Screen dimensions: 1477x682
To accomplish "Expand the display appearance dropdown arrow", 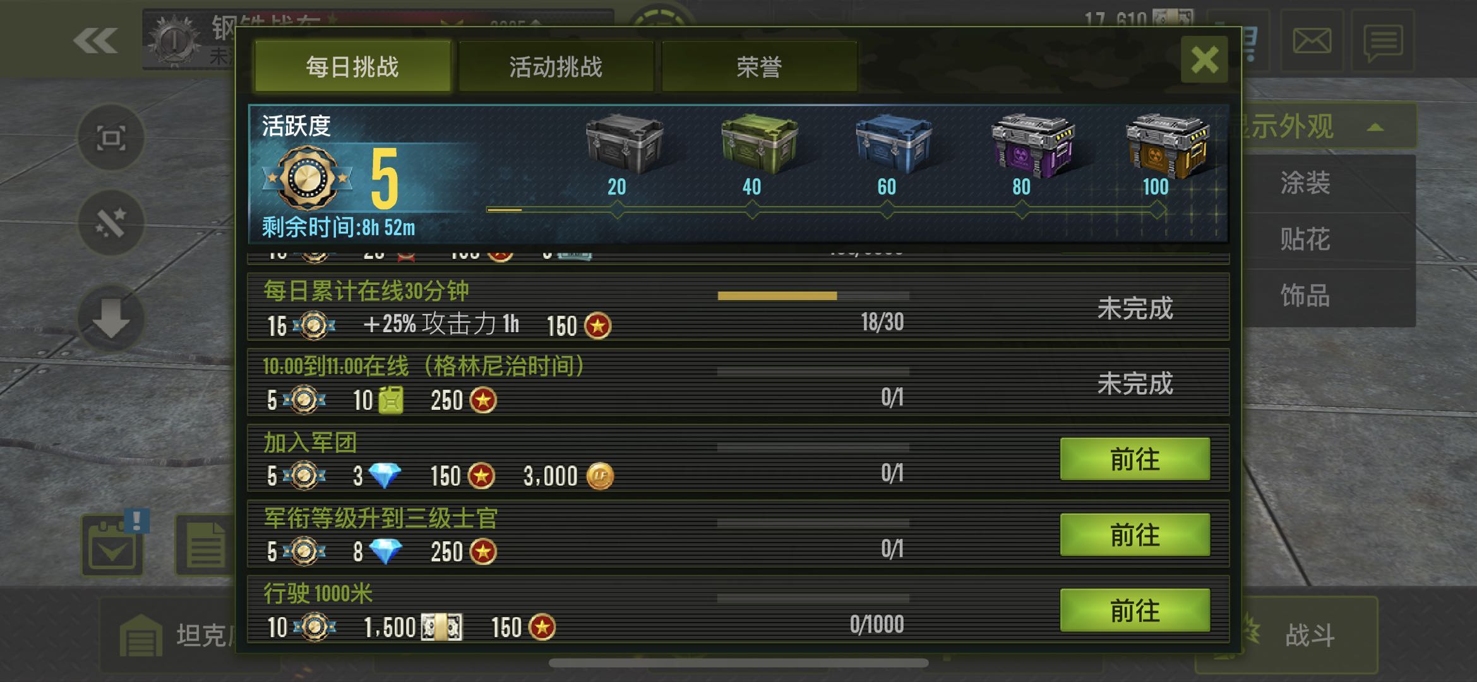I will point(1375,128).
